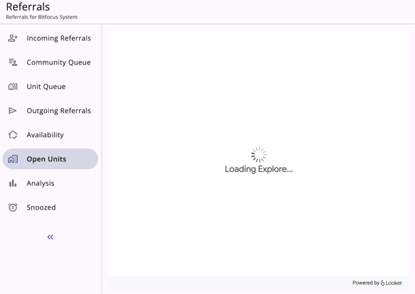Collapse the sidebar with double chevron
The image size is (415, 294).
[51, 237]
